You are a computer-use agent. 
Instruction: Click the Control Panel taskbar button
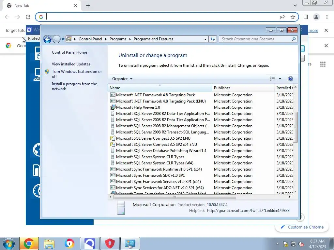click(130, 243)
